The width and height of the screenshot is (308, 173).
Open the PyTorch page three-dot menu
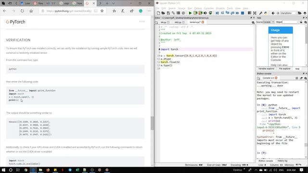(142, 21)
